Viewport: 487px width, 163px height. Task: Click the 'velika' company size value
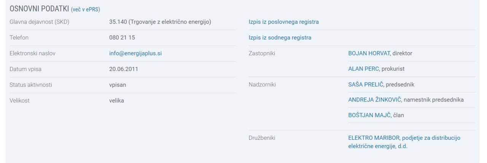(116, 101)
